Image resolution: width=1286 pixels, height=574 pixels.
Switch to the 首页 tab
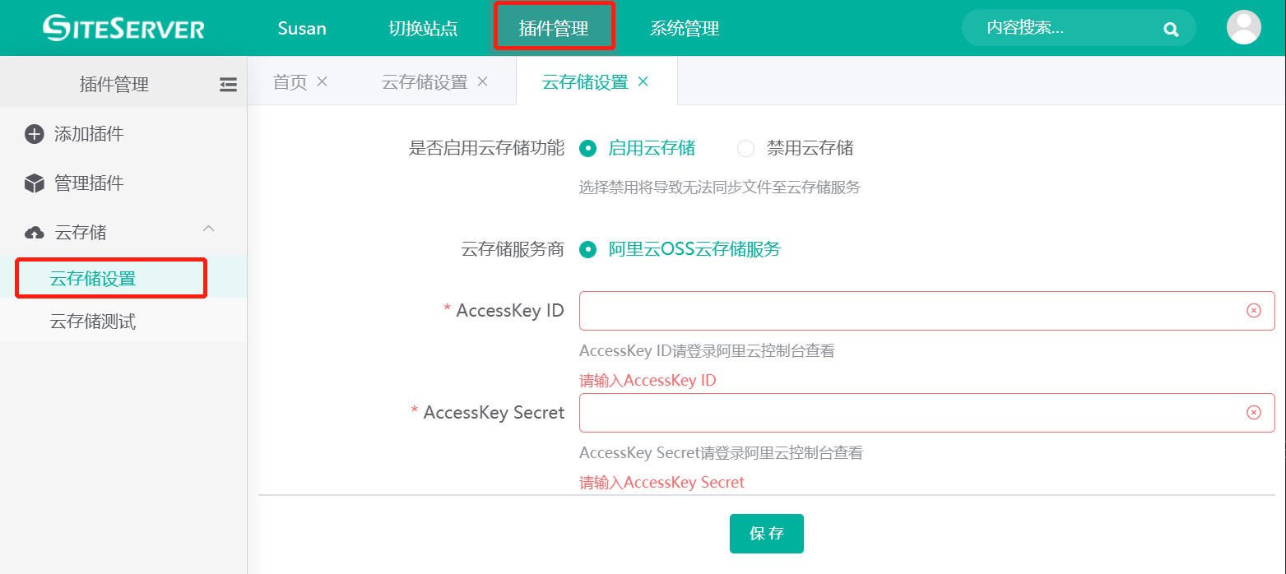click(290, 82)
